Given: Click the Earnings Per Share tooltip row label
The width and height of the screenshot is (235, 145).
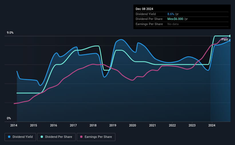Looking at the screenshot, I should point(149,24).
